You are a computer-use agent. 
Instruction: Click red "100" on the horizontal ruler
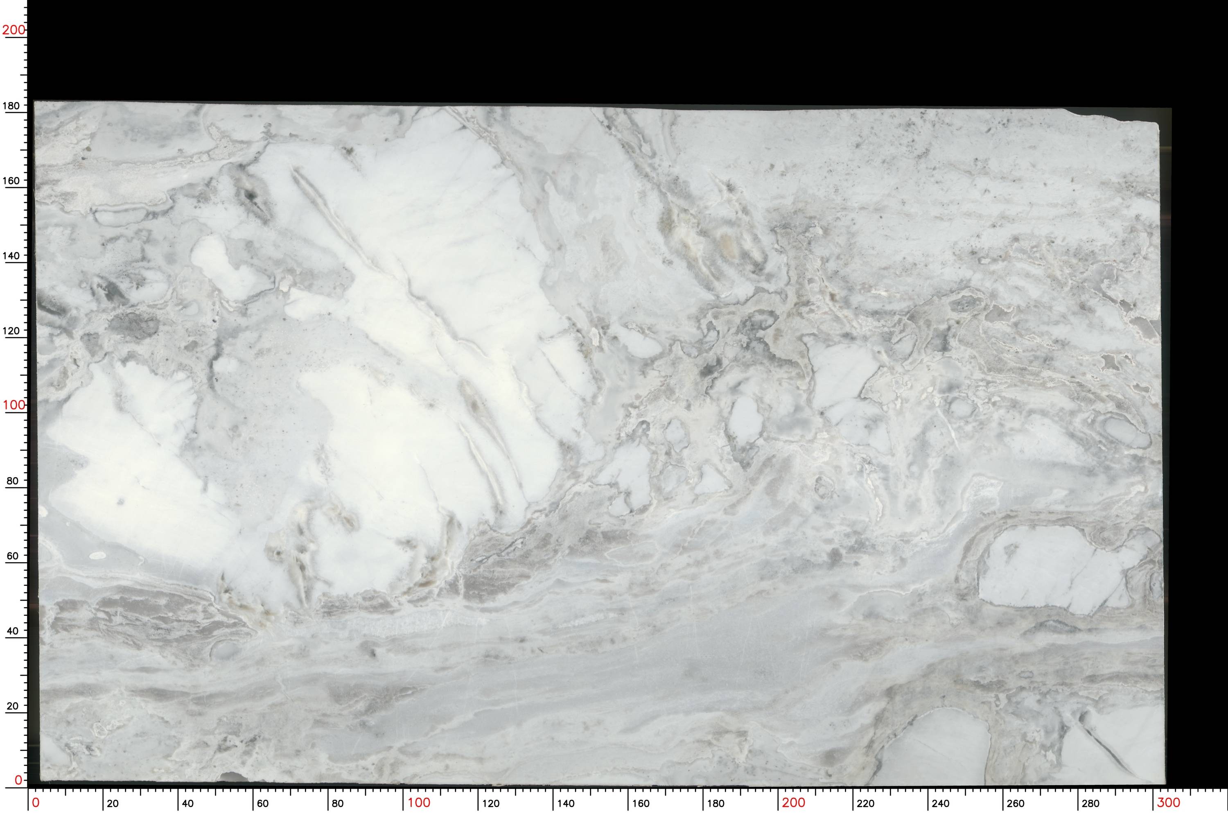pos(419,802)
